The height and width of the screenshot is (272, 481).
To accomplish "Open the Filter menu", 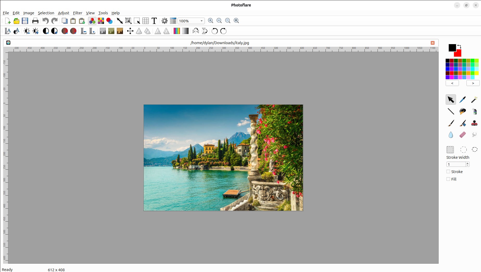I will [77, 13].
